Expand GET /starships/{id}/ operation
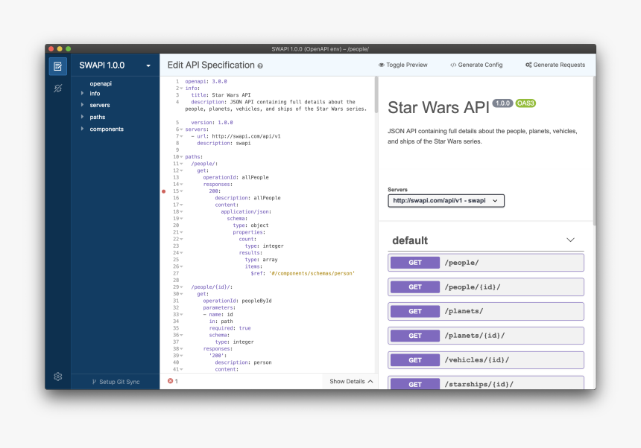Screen dimensions: 641x448 pyautogui.click(x=486, y=383)
